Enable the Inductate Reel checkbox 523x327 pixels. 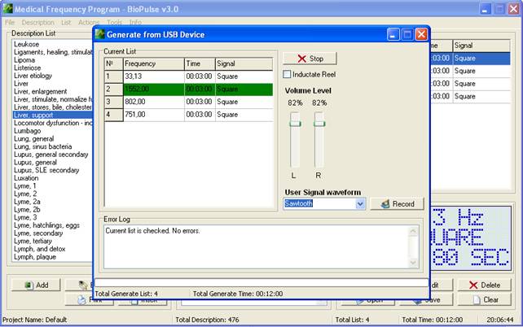tap(287, 74)
